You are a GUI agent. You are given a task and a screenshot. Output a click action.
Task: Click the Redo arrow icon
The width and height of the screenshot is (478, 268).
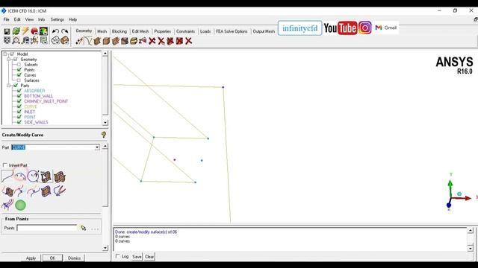65,31
